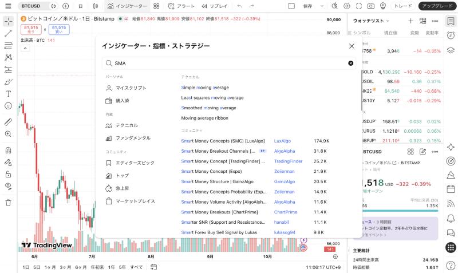Select the text annotation tool
Viewport: 458px width, 273px height.
point(8,94)
